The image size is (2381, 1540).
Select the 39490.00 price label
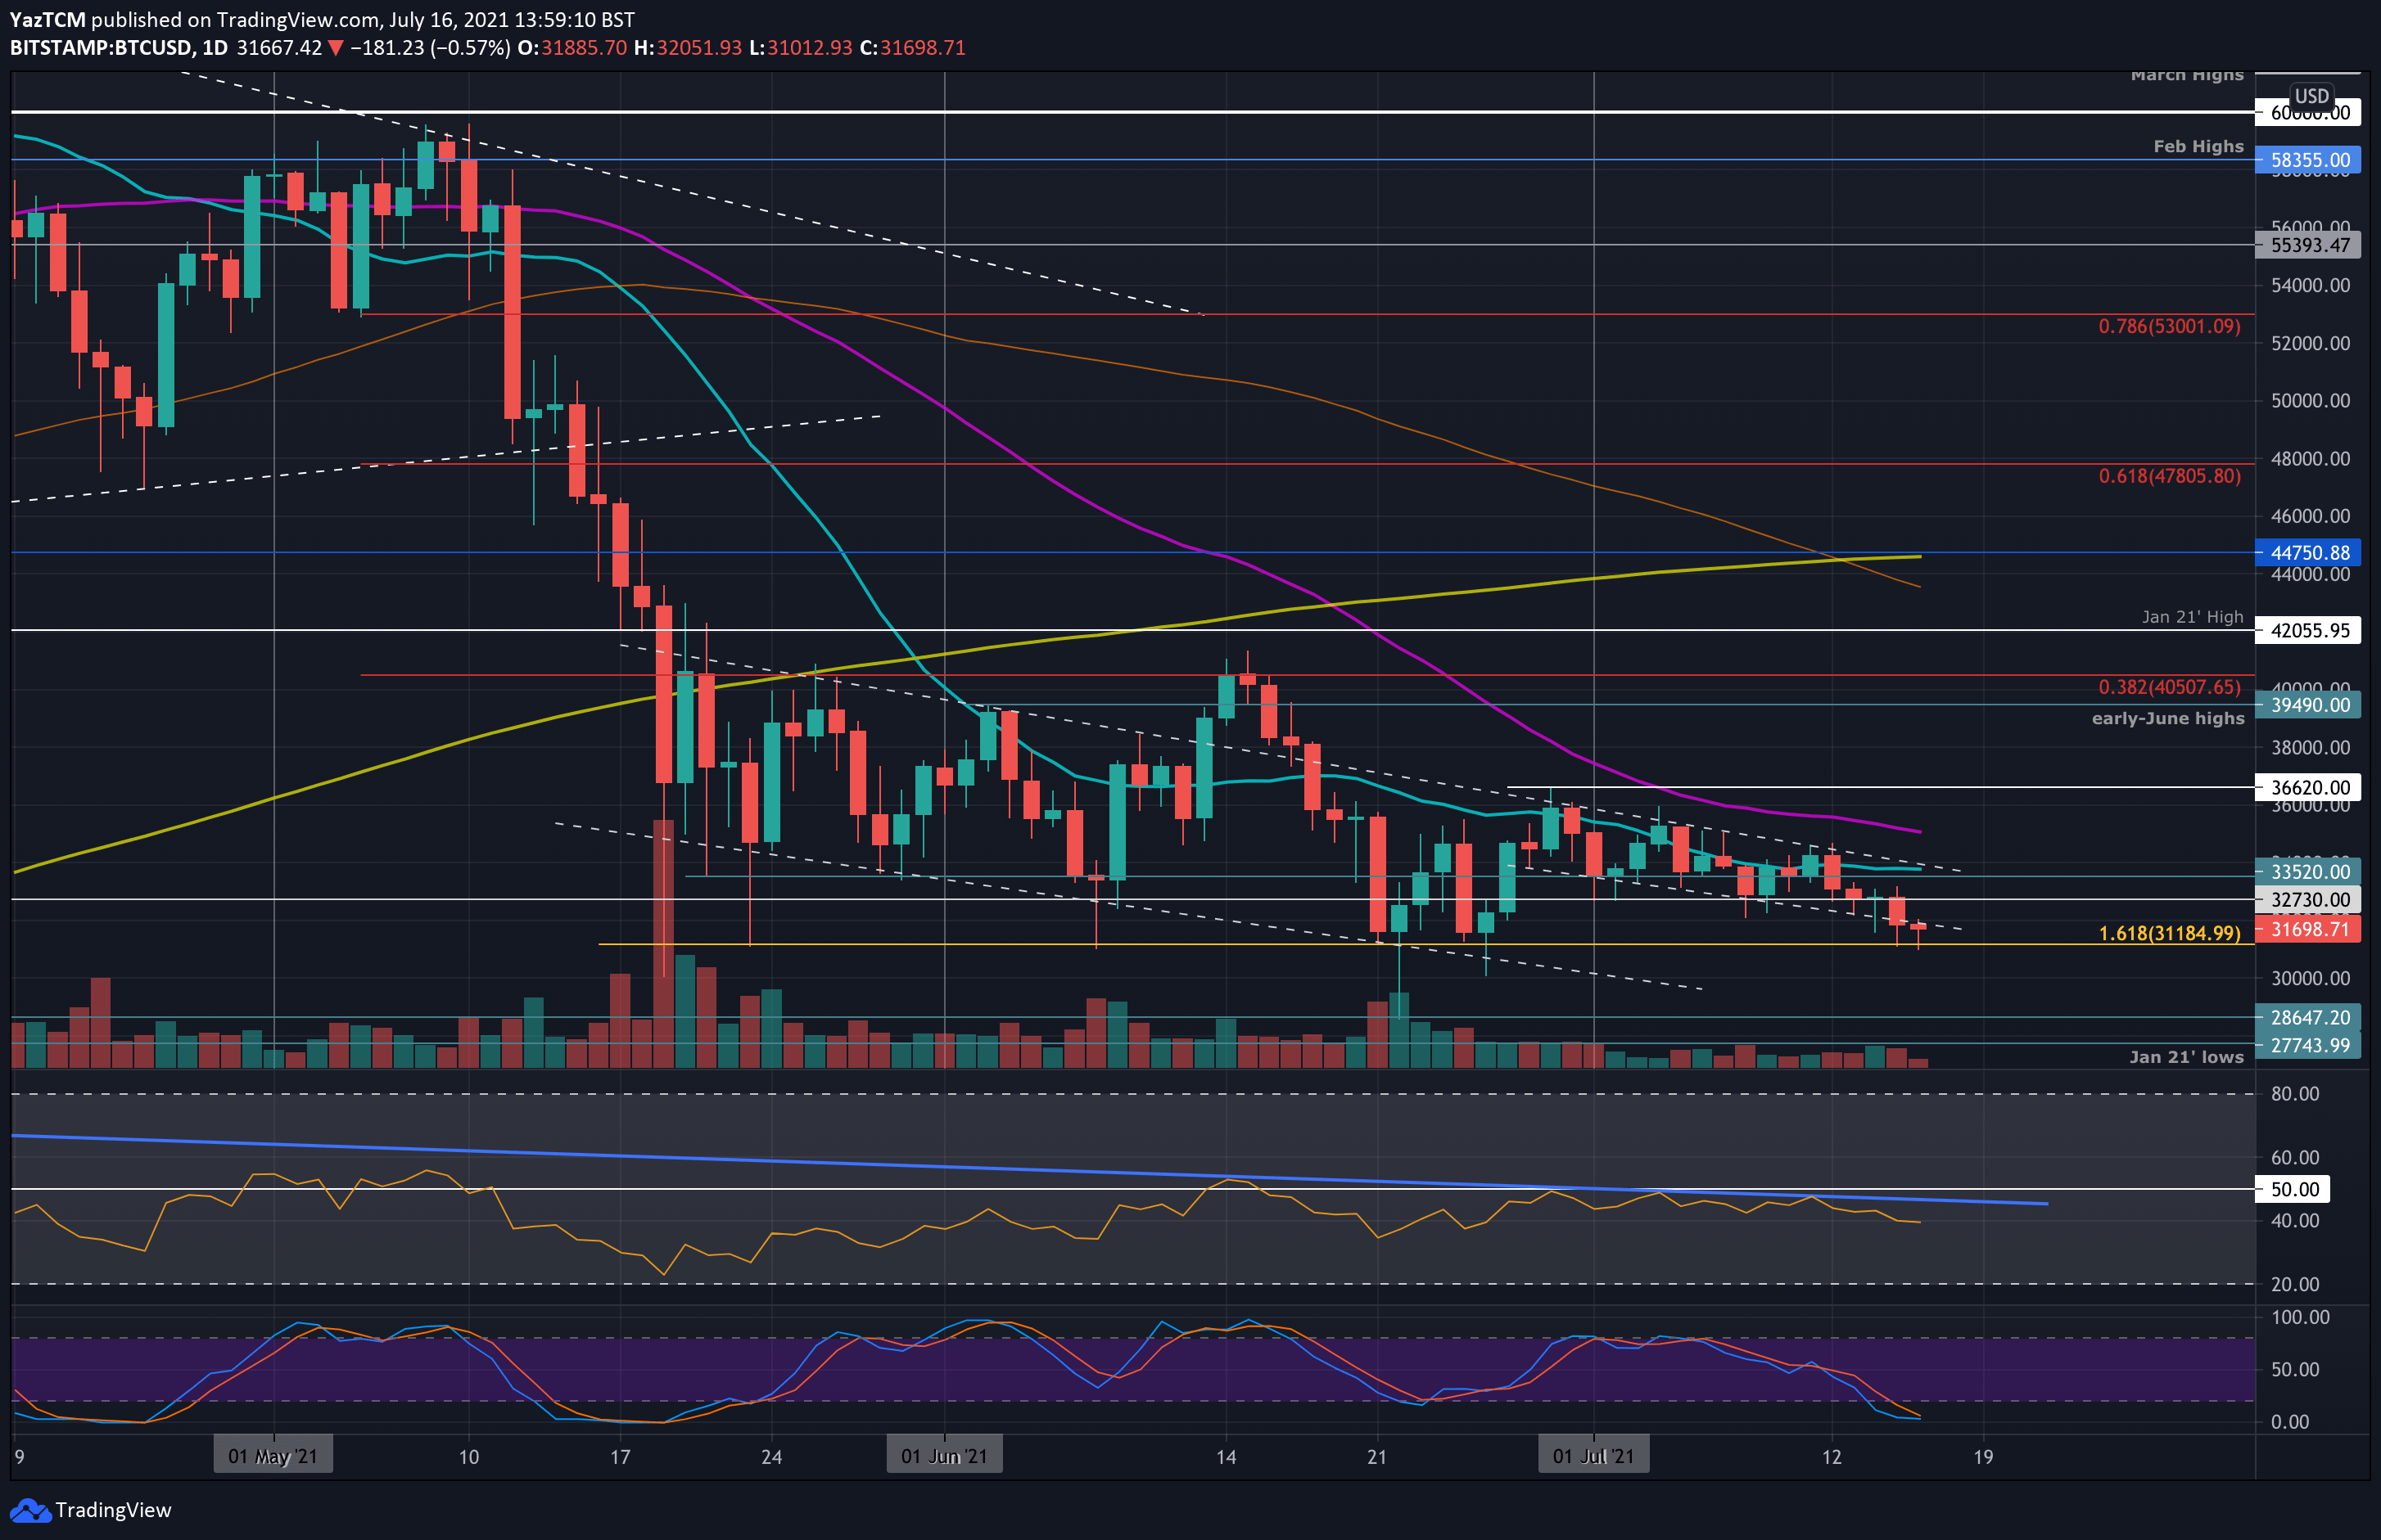[2309, 705]
